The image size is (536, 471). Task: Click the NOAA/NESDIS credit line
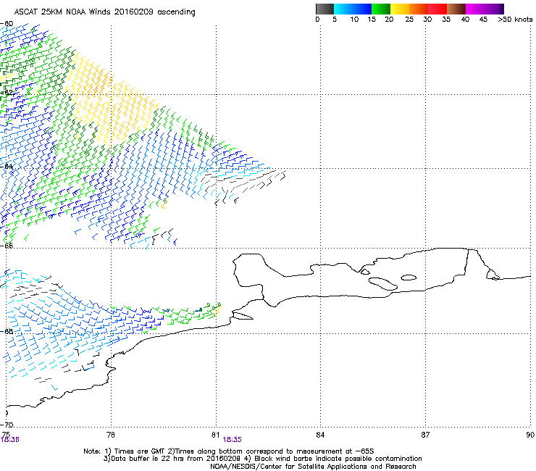313,467
